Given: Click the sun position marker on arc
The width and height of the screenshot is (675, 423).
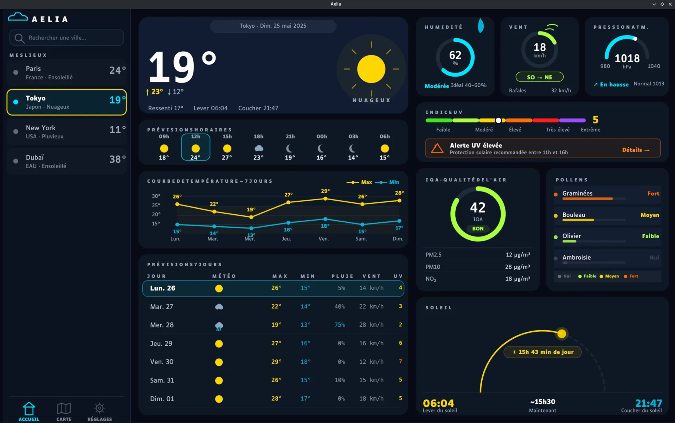Looking at the screenshot, I should [x=561, y=334].
